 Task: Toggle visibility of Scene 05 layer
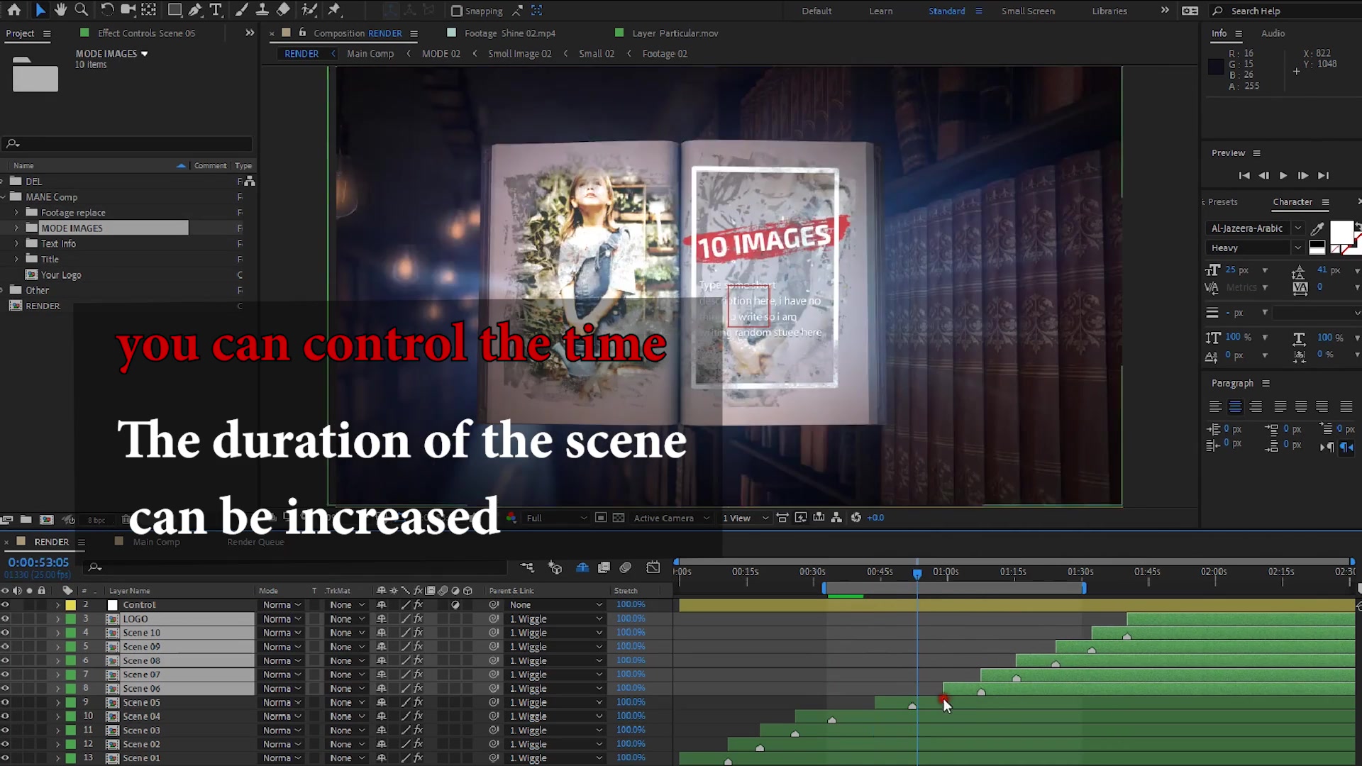tap(6, 702)
